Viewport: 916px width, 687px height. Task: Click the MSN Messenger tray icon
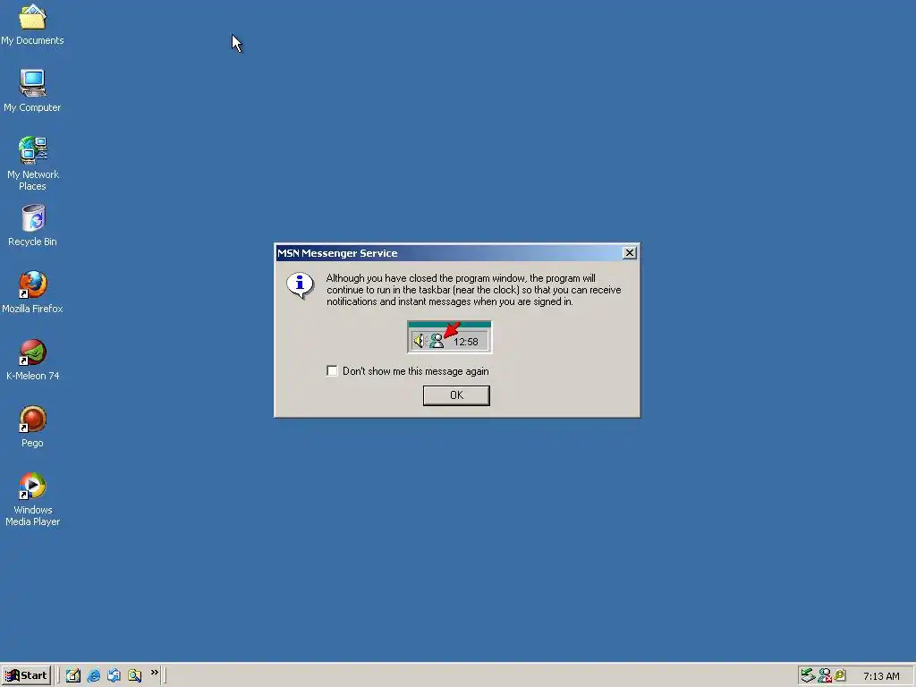[825, 675]
